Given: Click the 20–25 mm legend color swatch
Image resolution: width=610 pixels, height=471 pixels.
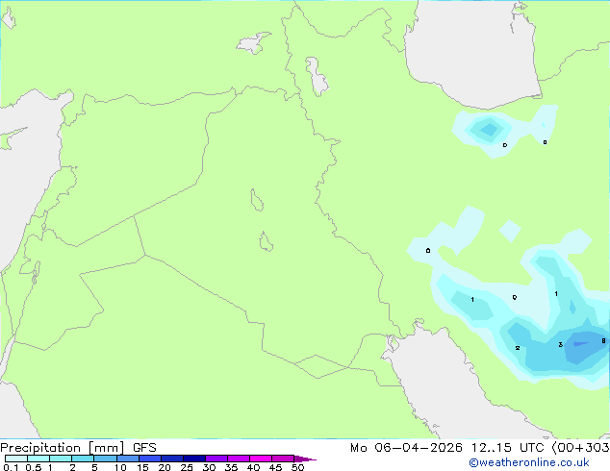Looking at the screenshot, I should pos(171,459).
